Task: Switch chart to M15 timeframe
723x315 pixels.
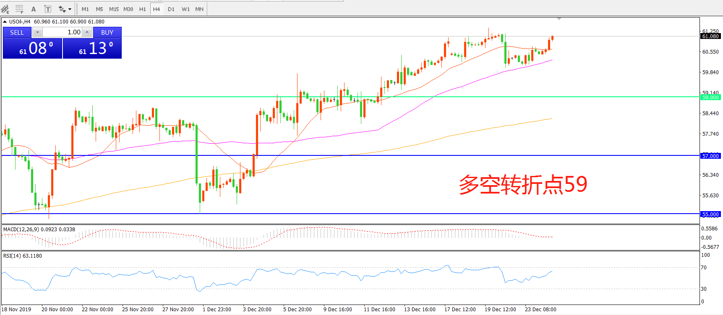Action: [x=114, y=9]
